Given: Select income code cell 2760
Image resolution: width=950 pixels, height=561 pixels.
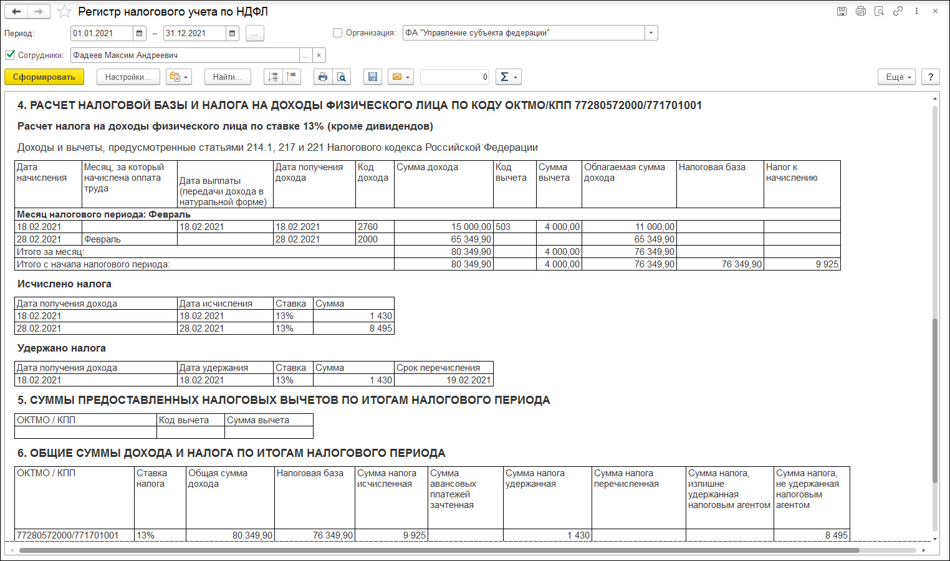Looking at the screenshot, I should click(375, 227).
